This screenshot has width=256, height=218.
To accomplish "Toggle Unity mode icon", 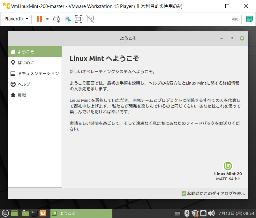I will (x=90, y=19).
